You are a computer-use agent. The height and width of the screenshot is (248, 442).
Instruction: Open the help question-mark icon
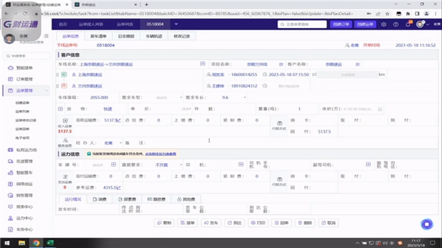click(396, 24)
